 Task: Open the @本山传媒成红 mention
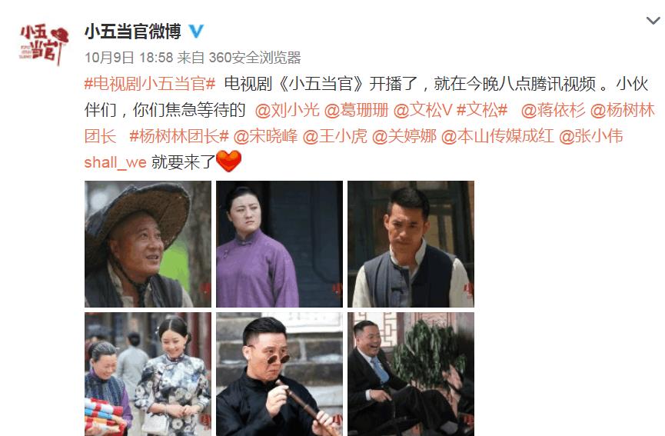point(497,136)
